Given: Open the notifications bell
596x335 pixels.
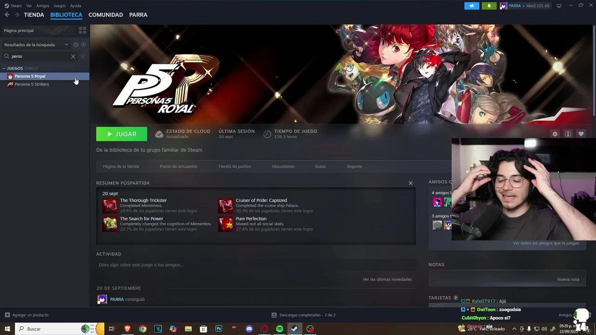Looking at the screenshot, I should point(489,6).
